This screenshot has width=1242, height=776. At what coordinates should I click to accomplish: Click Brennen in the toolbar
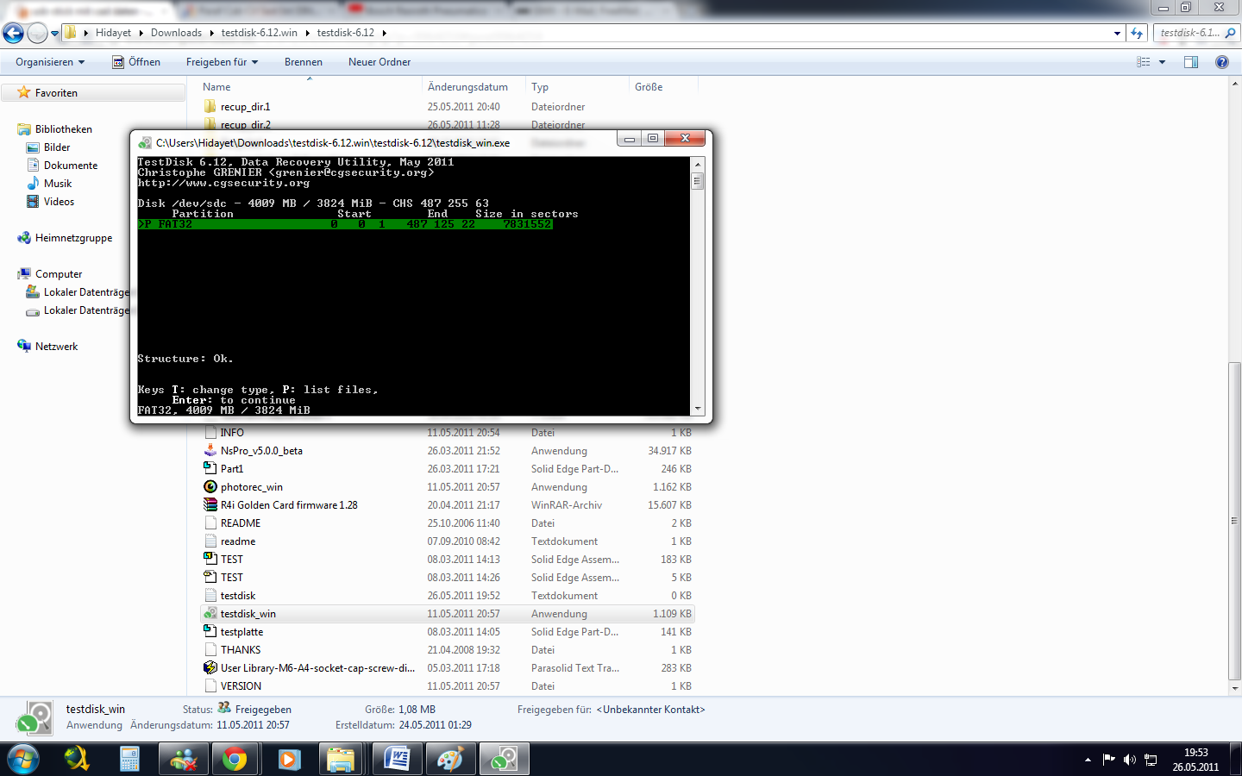click(x=304, y=62)
